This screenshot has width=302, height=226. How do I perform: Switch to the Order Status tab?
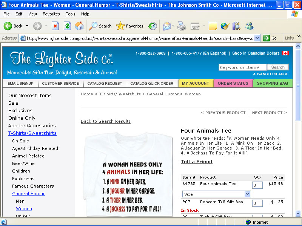coord(233,83)
